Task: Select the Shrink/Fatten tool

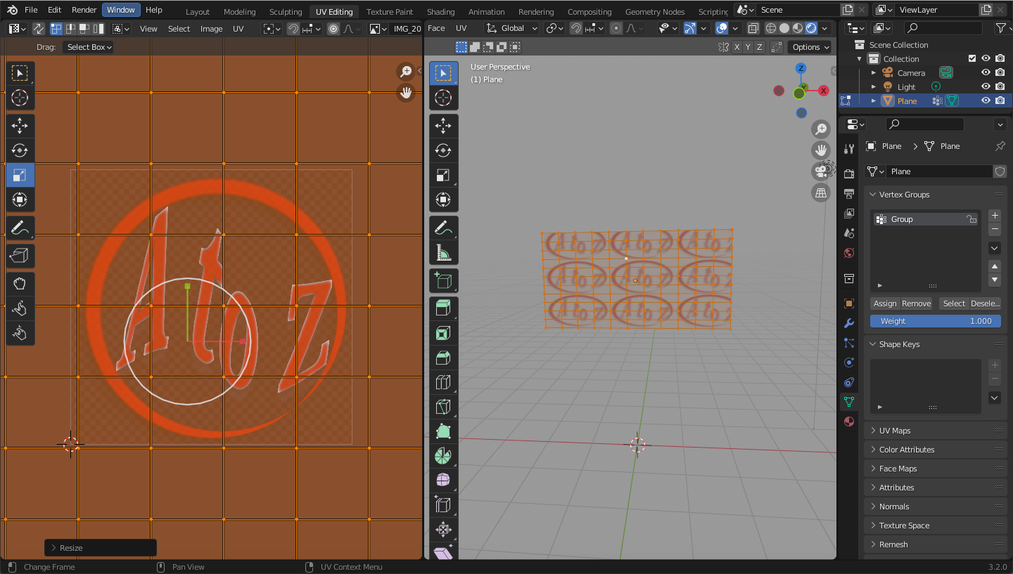Action: pos(443,529)
